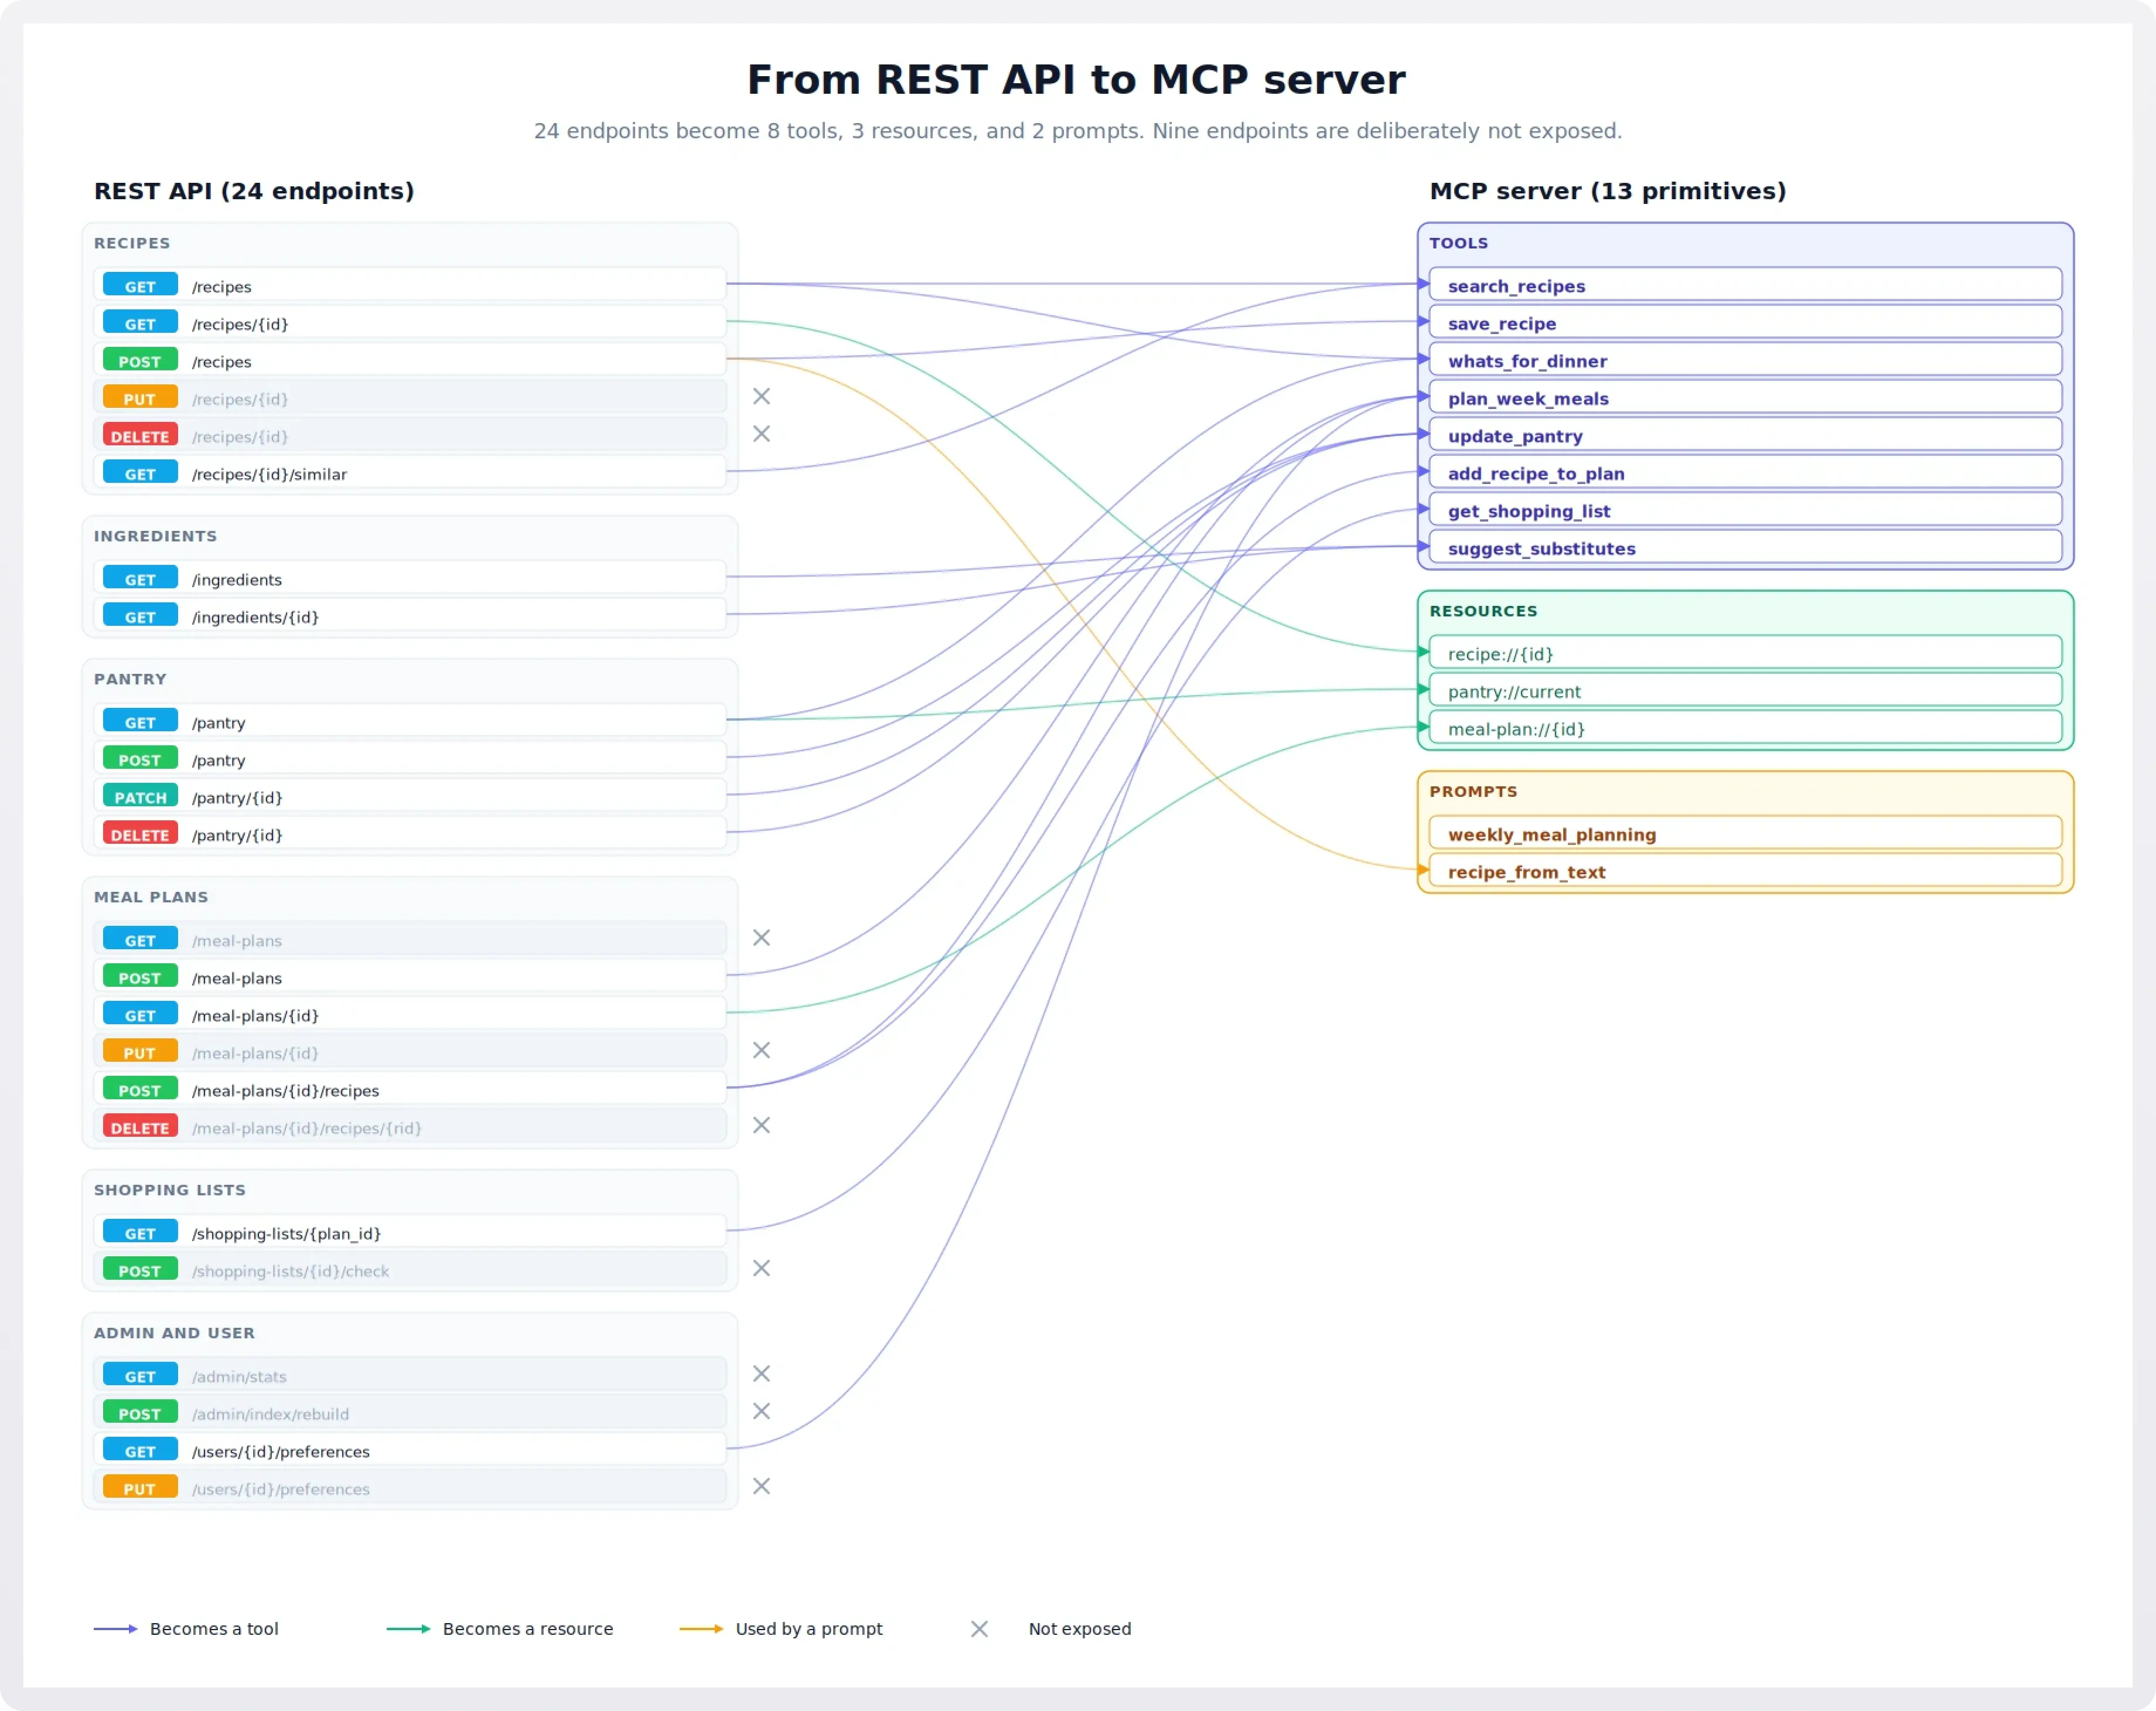
Task: Click the MEAL PLANS group header
Action: (151, 897)
